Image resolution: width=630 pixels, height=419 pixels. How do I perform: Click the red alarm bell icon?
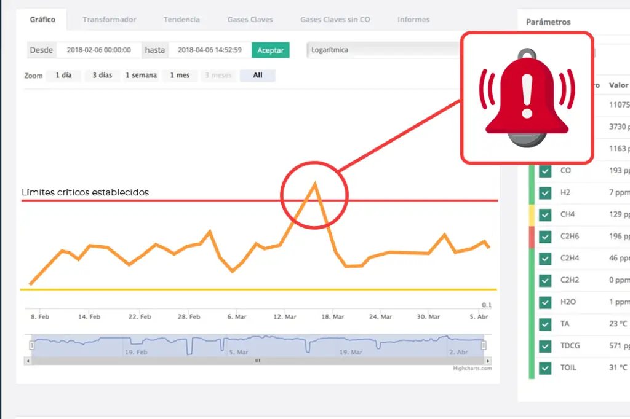pyautogui.click(x=527, y=98)
